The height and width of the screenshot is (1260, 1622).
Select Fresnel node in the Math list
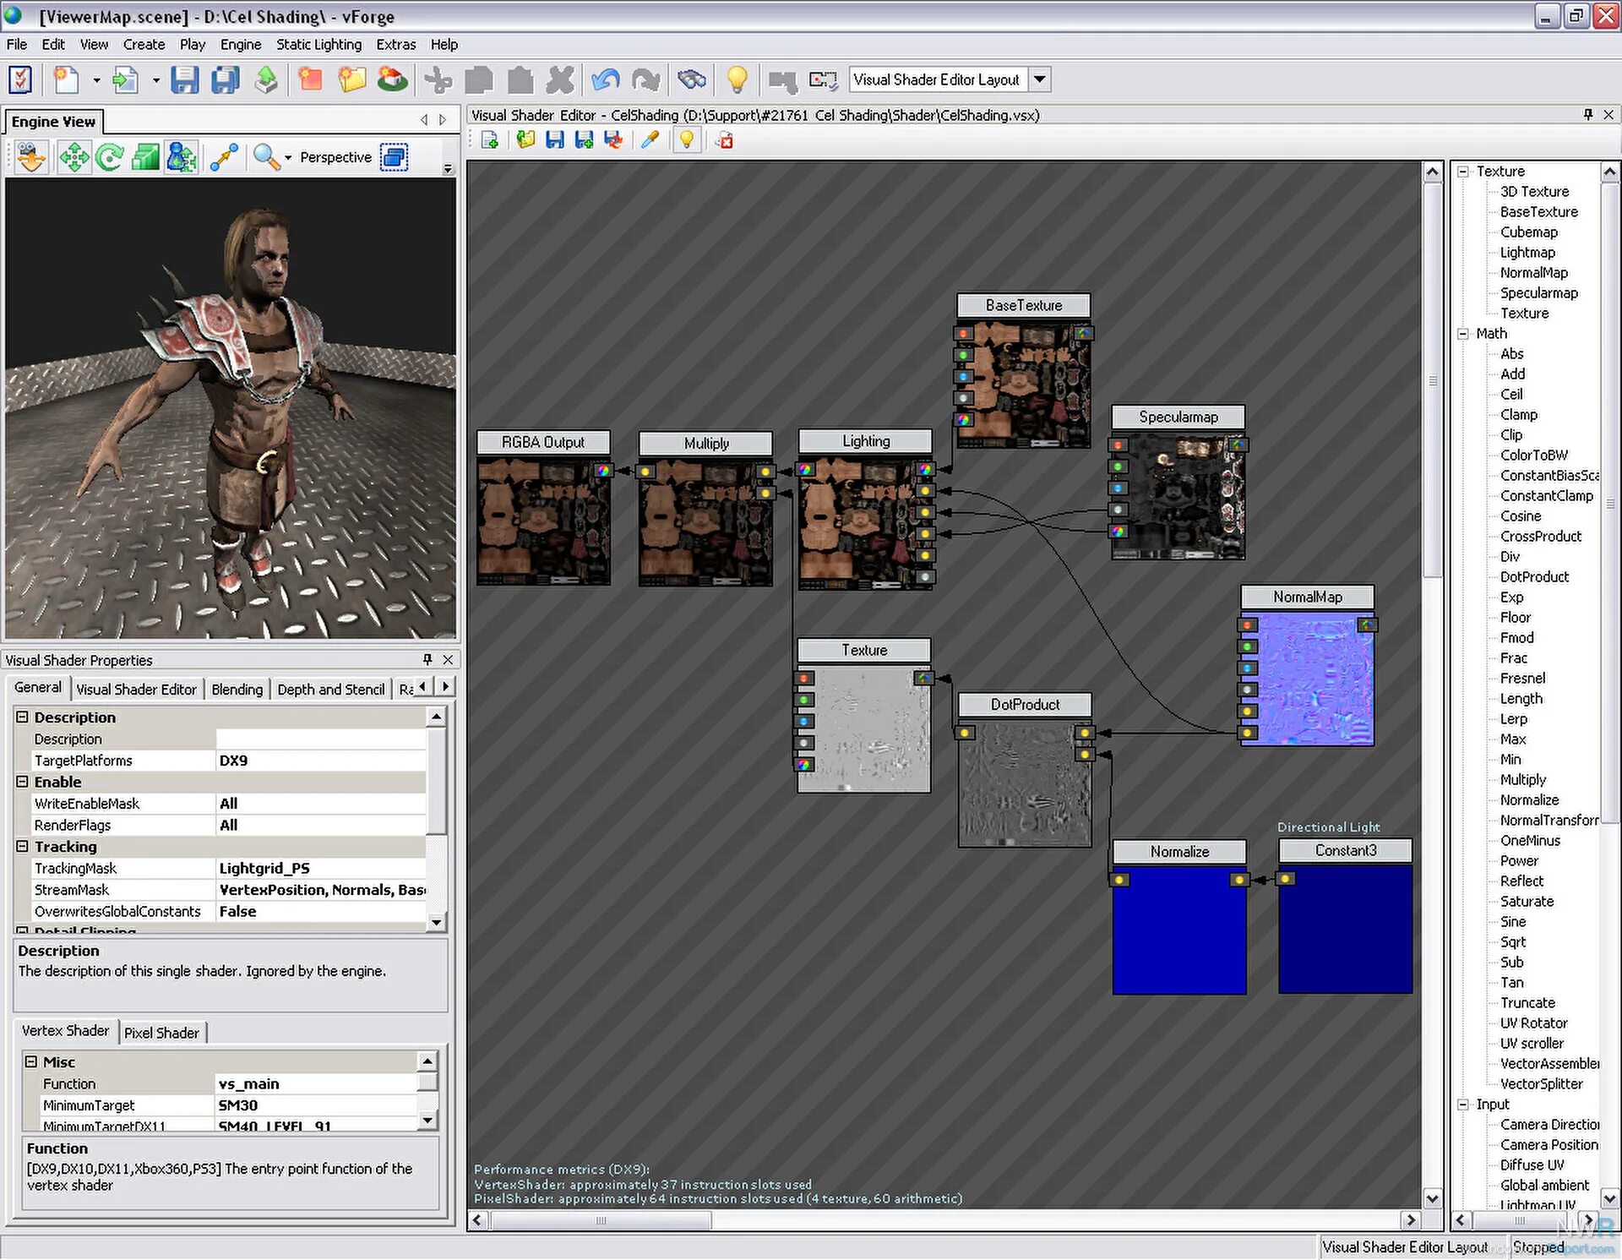[x=1522, y=679]
